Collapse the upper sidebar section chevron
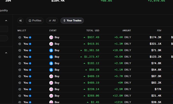This screenshot has width=173, height=104. pos(6,21)
